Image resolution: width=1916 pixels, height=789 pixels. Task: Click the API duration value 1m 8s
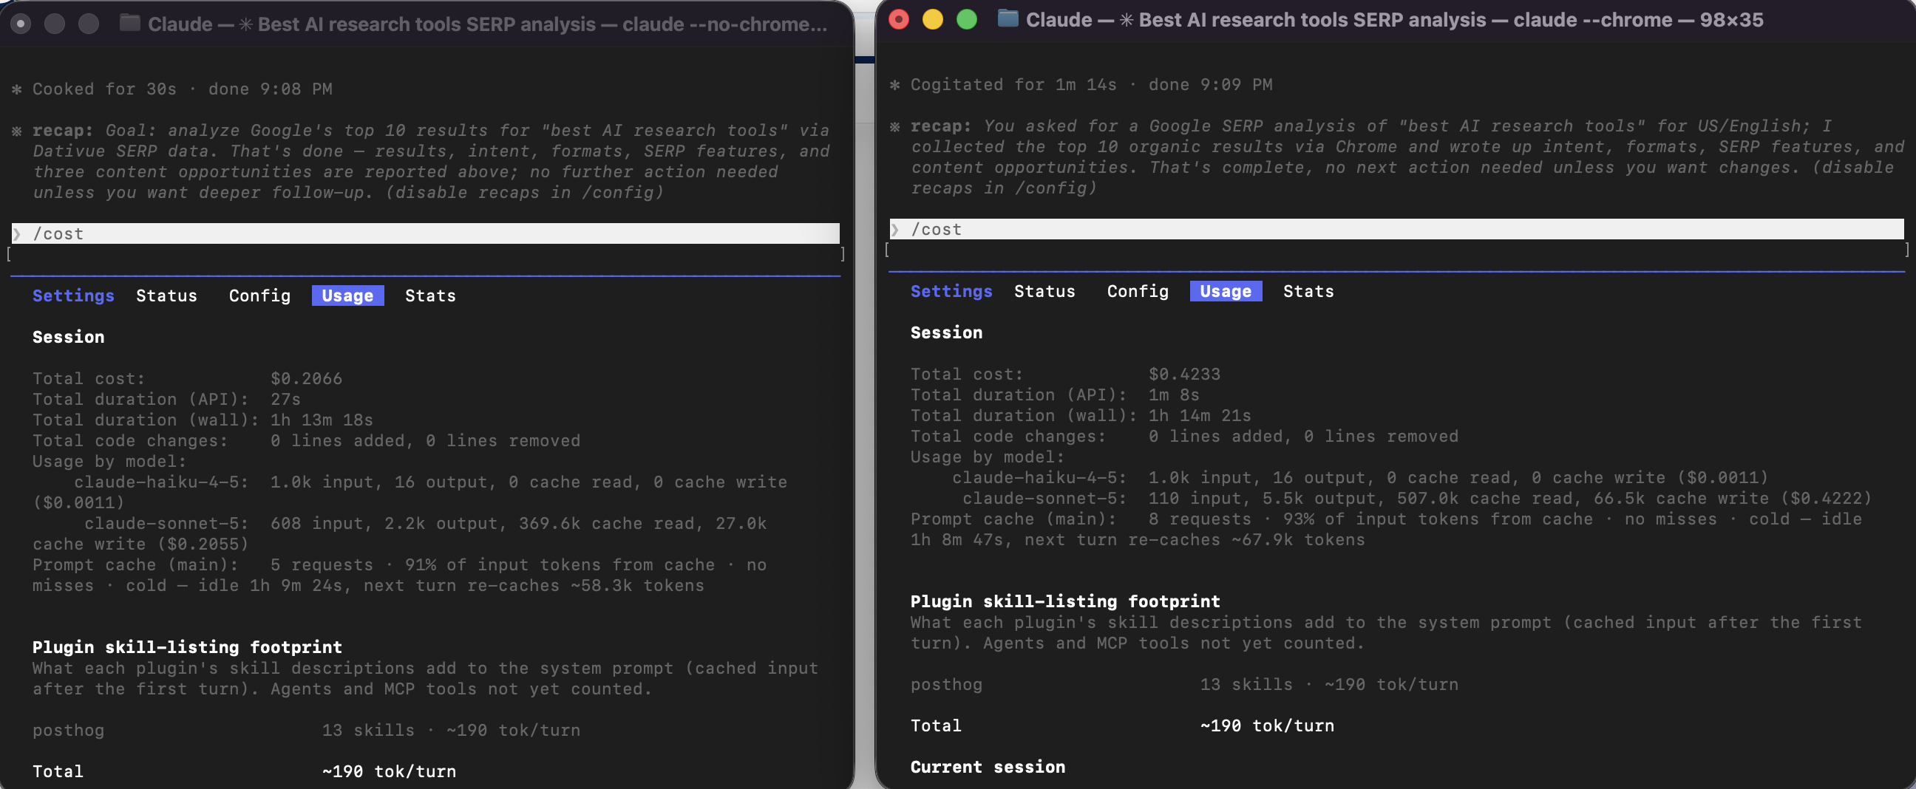tap(1174, 395)
